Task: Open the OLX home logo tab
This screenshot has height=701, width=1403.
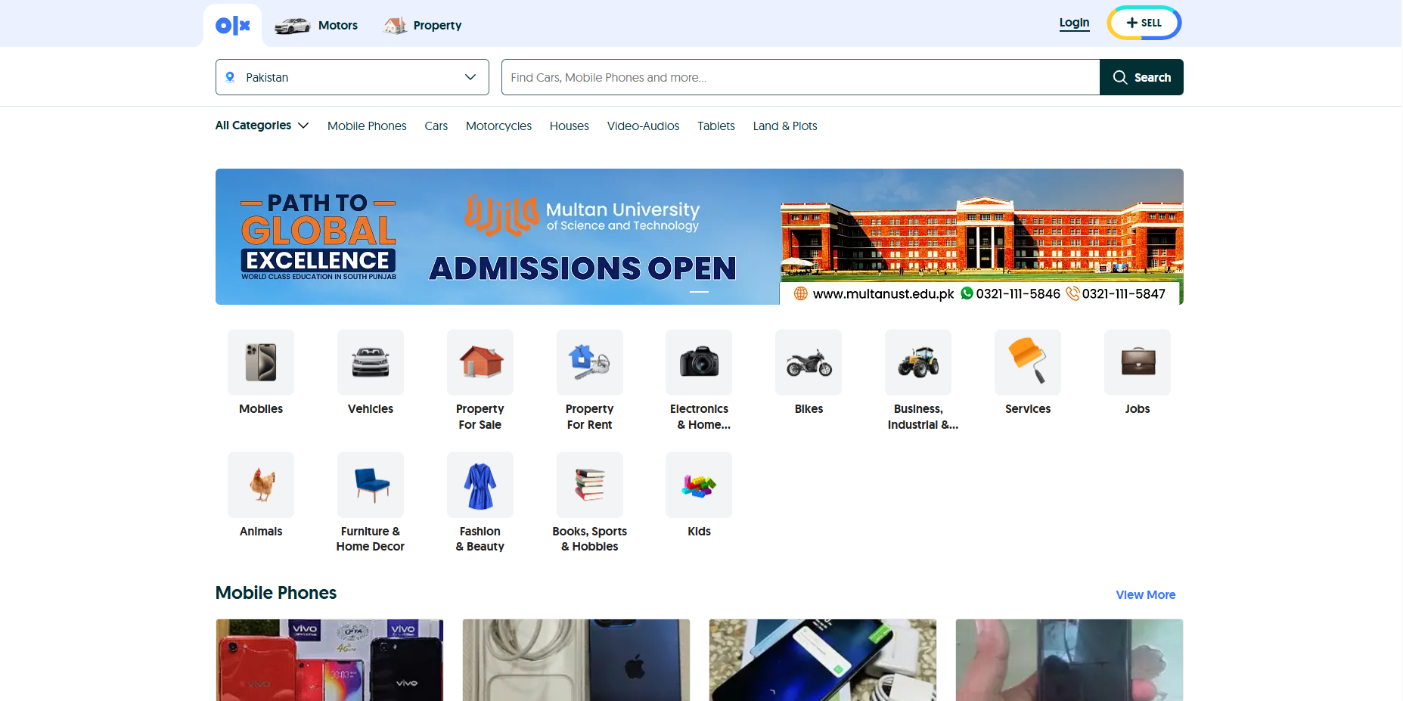Action: 233,26
